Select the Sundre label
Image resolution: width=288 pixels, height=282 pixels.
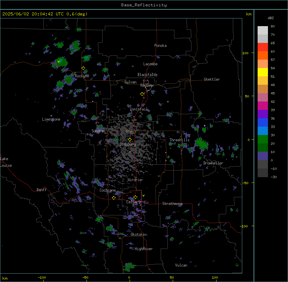[x=98, y=131]
